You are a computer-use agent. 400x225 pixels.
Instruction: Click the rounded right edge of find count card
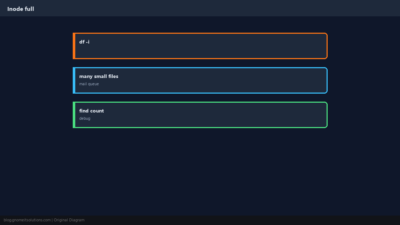coord(327,115)
